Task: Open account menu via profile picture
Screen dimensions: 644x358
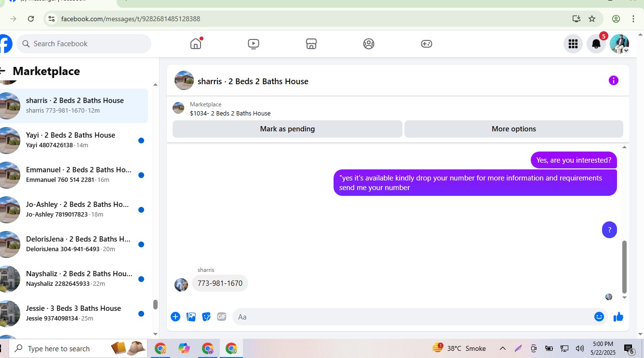Action: (619, 44)
